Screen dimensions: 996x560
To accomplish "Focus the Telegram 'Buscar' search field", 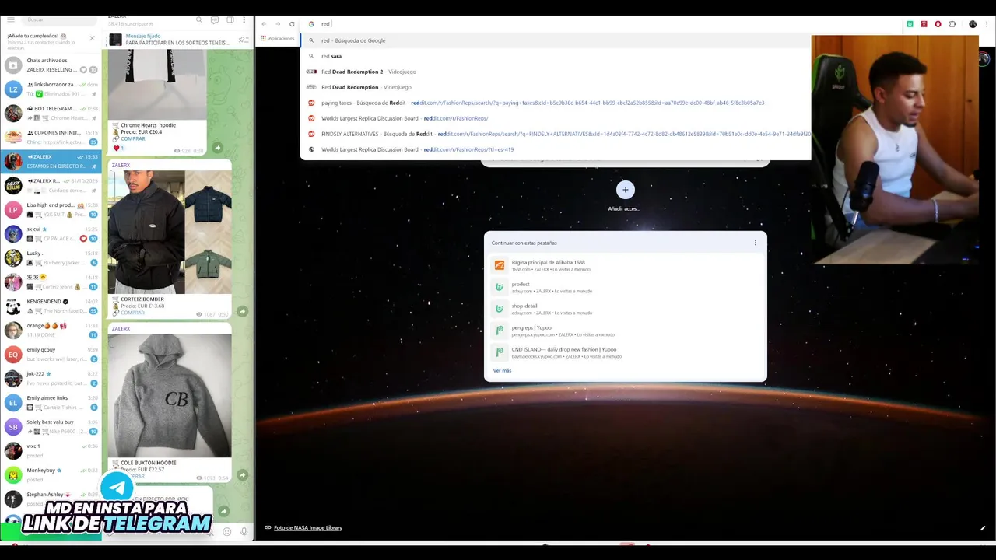I will pyautogui.click(x=58, y=19).
